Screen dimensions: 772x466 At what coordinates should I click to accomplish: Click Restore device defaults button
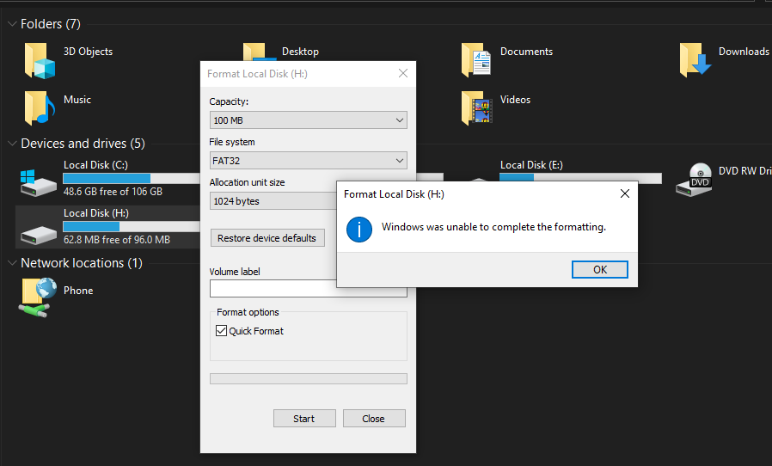click(x=267, y=238)
